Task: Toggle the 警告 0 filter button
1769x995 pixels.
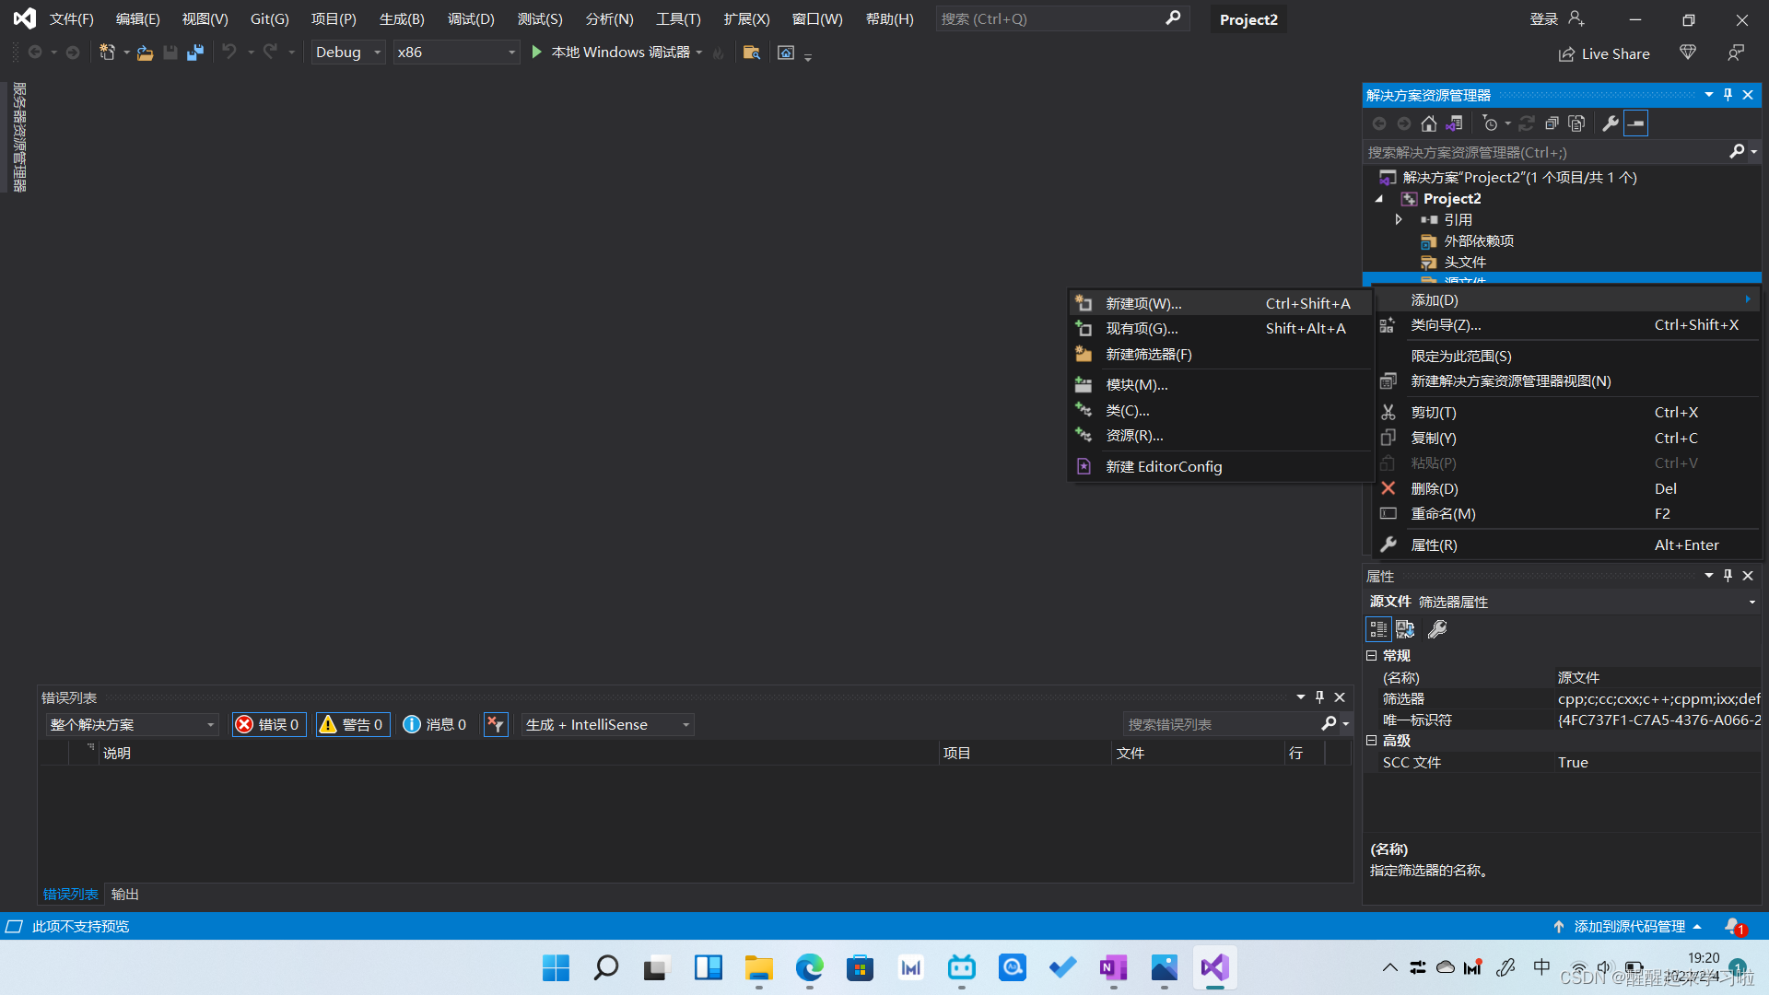Action: (x=352, y=724)
